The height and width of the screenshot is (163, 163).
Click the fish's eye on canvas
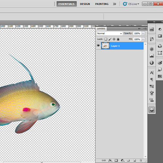[x=53, y=104]
